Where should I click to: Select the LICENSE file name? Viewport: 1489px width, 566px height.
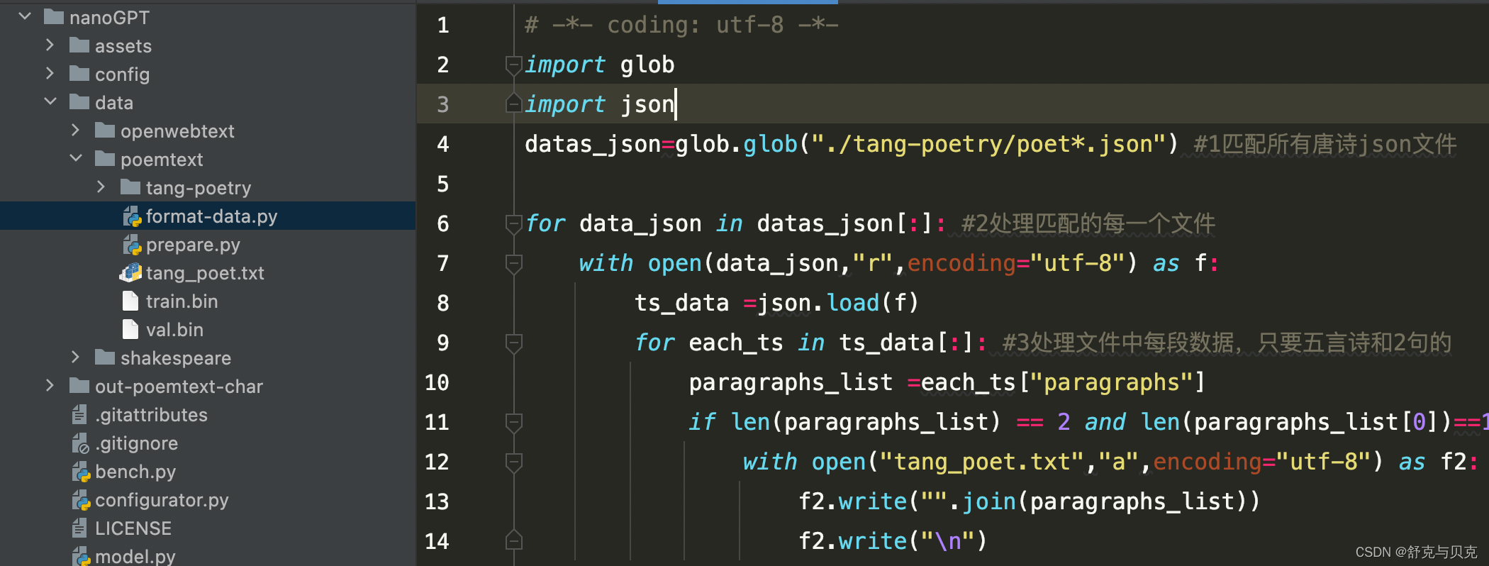tap(133, 528)
